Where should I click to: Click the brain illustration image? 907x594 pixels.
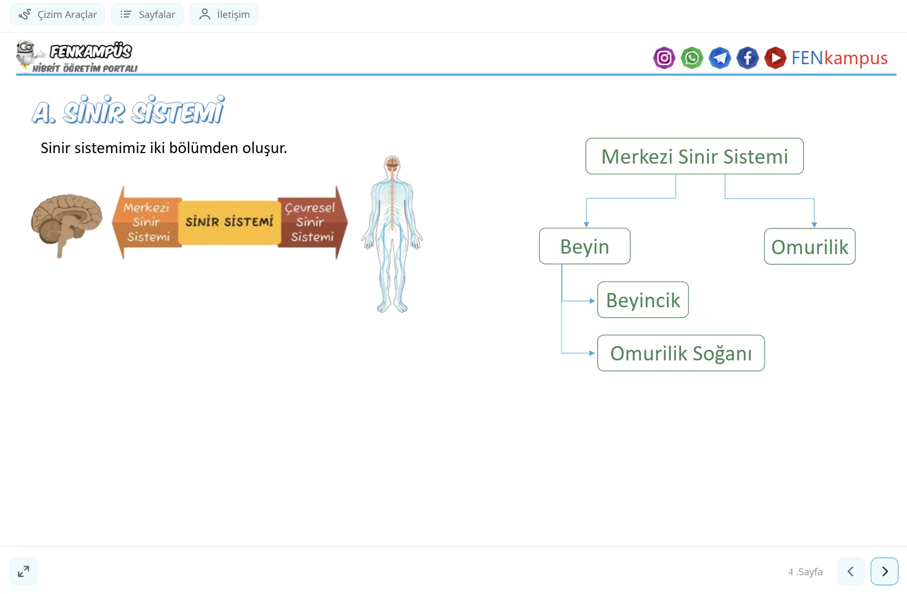[66, 225]
